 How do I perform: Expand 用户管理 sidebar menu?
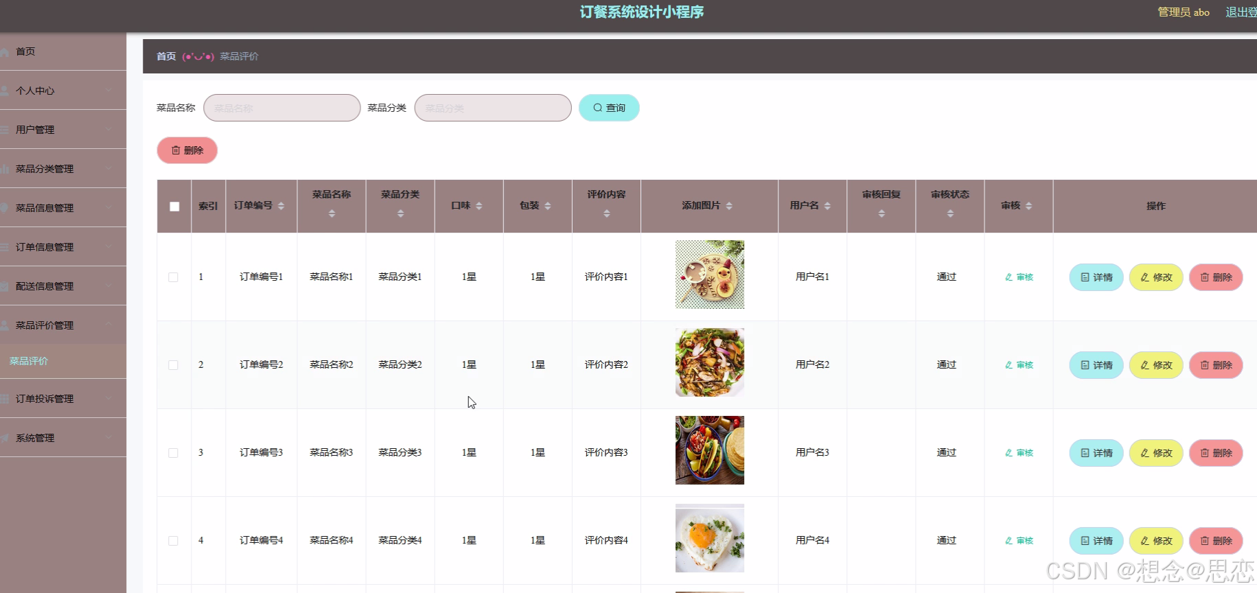pyautogui.click(x=63, y=130)
